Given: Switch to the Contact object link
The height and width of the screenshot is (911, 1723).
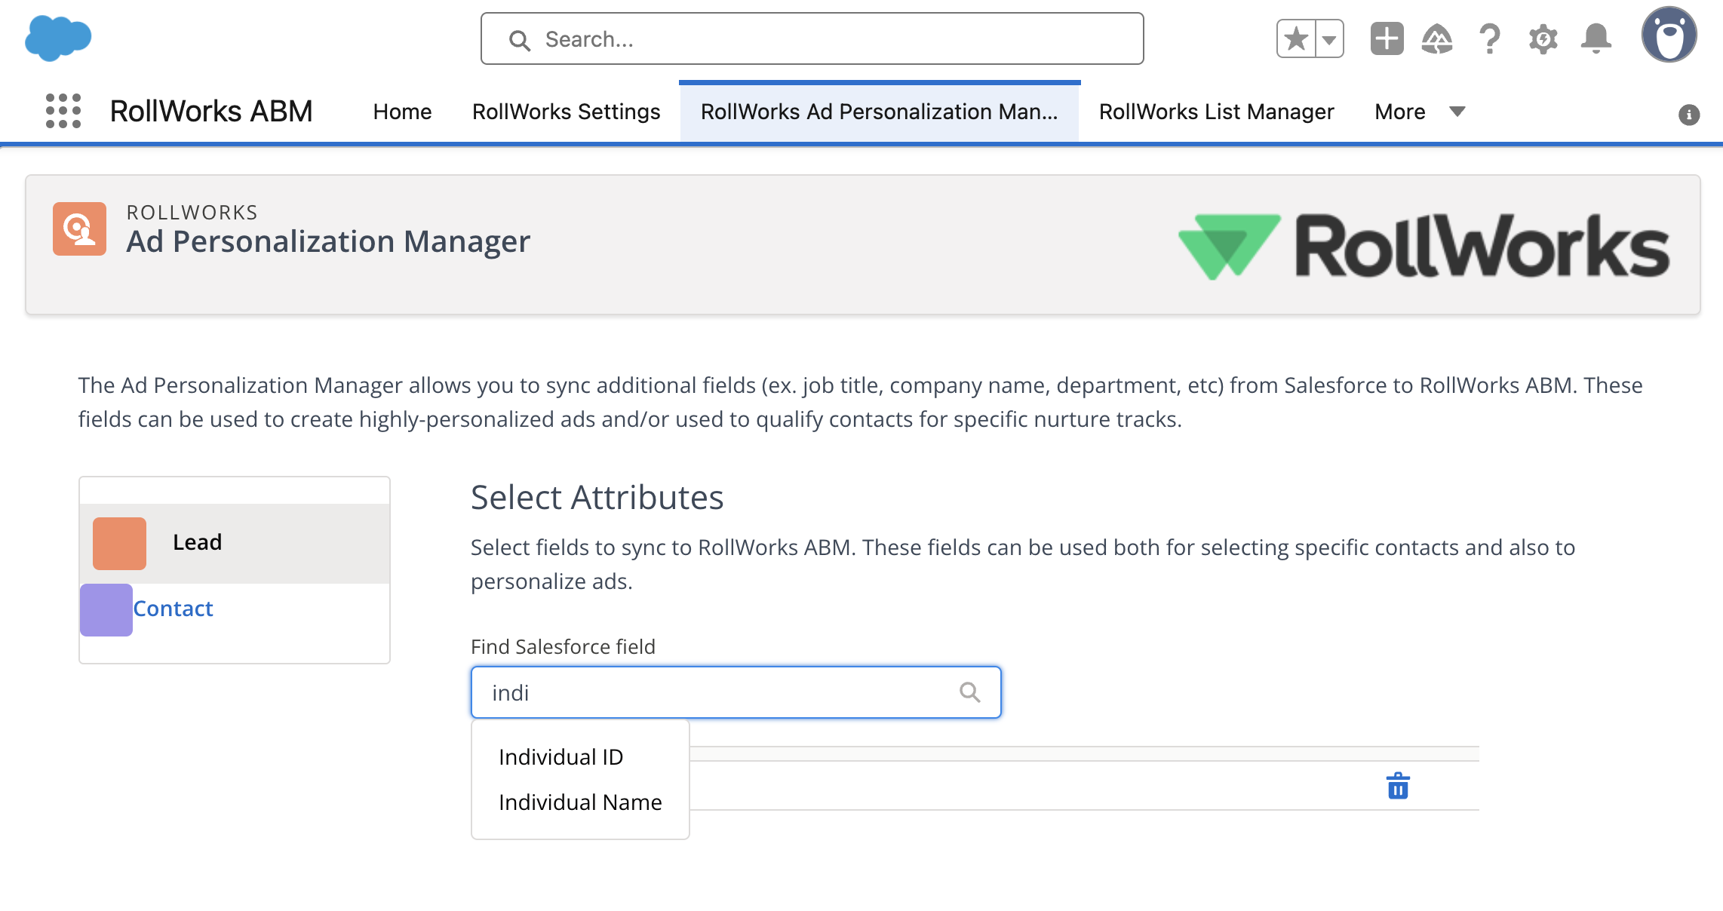Looking at the screenshot, I should coord(173,609).
